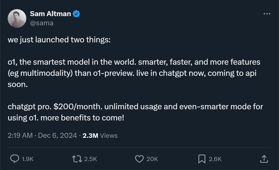
Task: Click the 20K likes count
Action: click(x=152, y=159)
